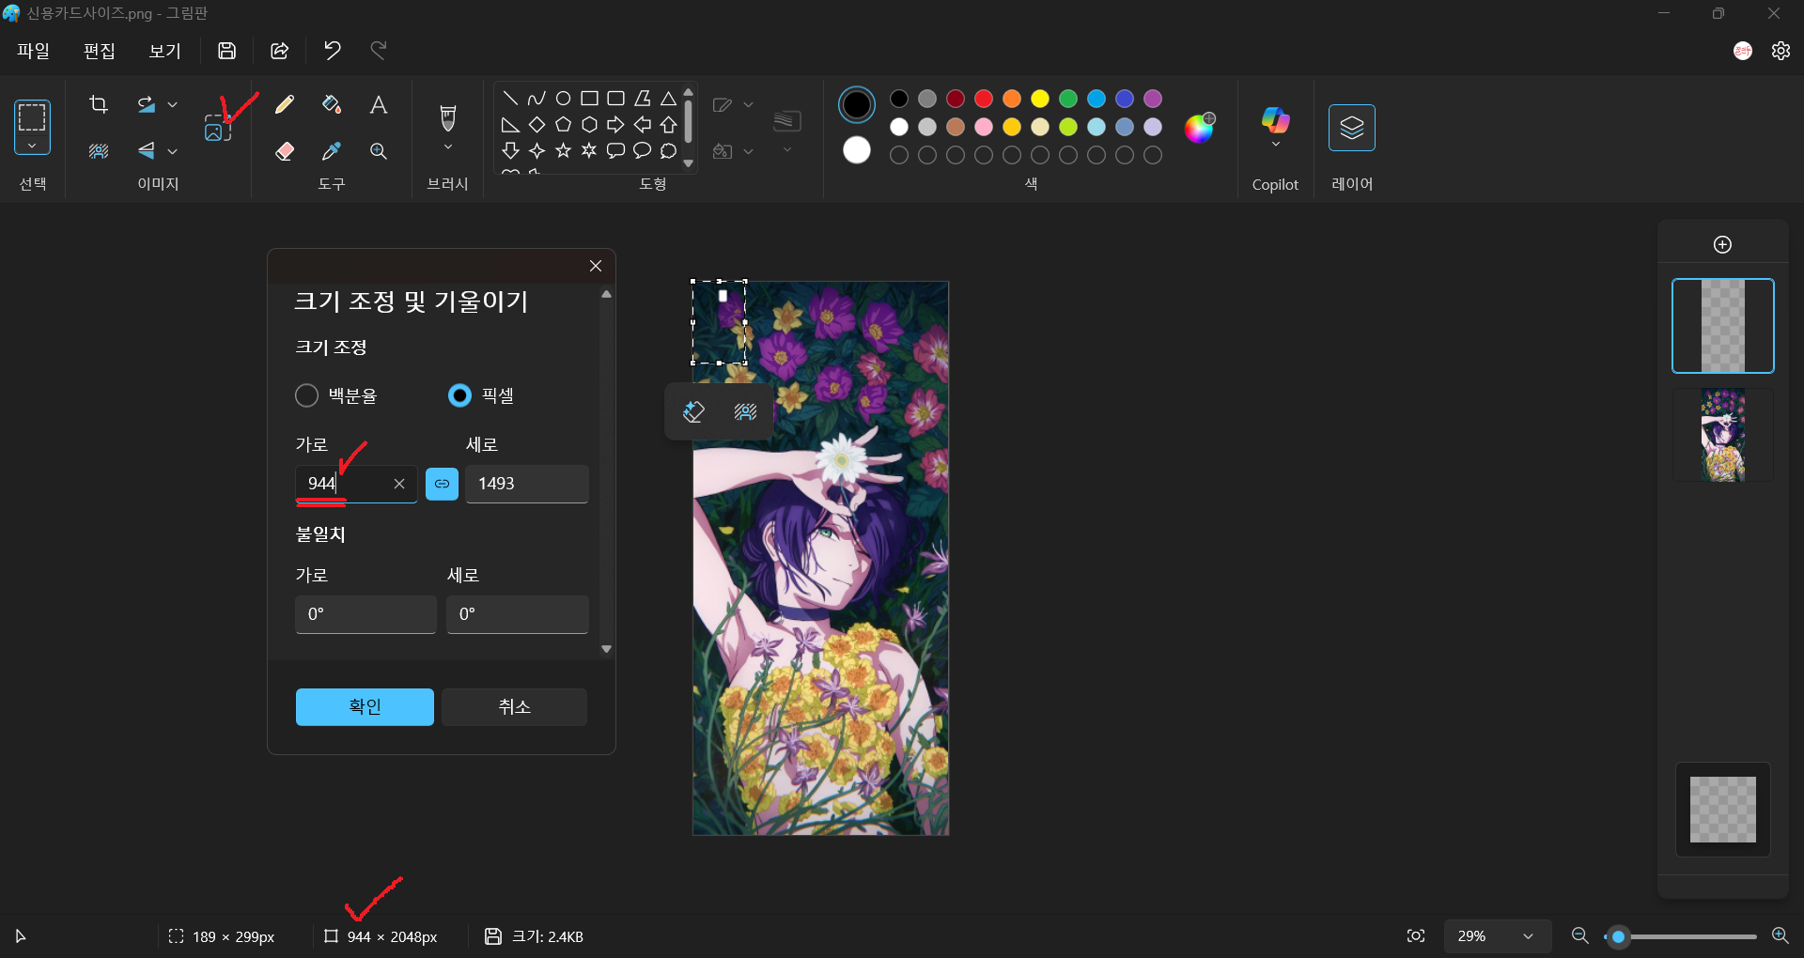Open Copilot menu
This screenshot has width=1804, height=958.
point(1275,128)
